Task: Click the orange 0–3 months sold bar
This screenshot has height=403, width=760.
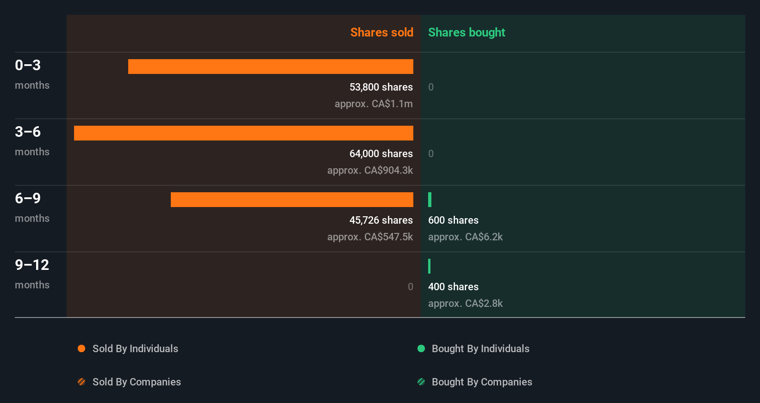Action: (x=271, y=67)
